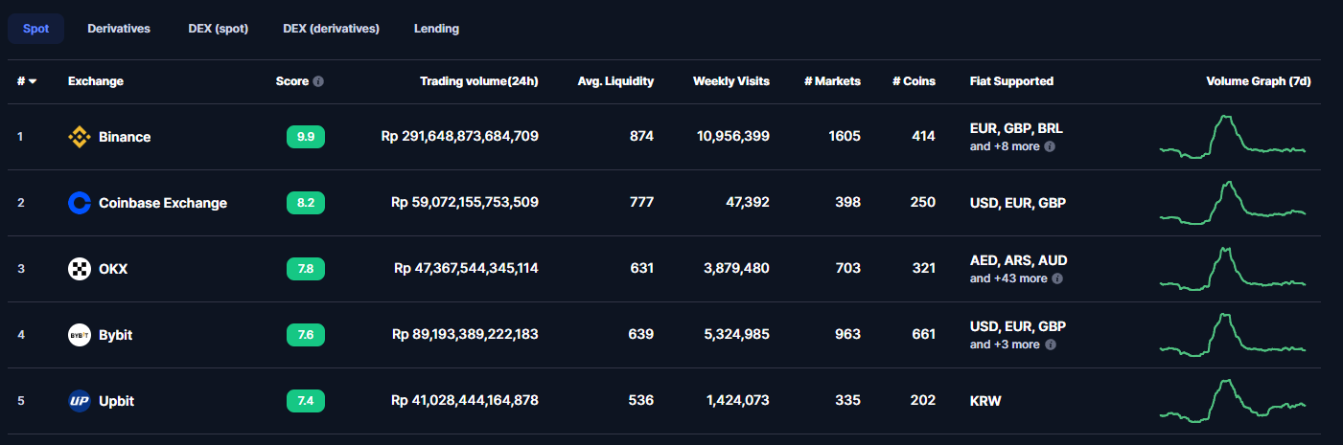Image resolution: width=1343 pixels, height=445 pixels.
Task: Click Coinbase's USD, EUR, GBP fiat text
Action: pos(1018,203)
